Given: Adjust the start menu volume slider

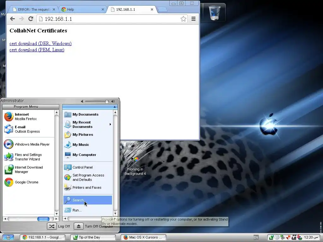Looking at the screenshot, I should click(x=107, y=101).
